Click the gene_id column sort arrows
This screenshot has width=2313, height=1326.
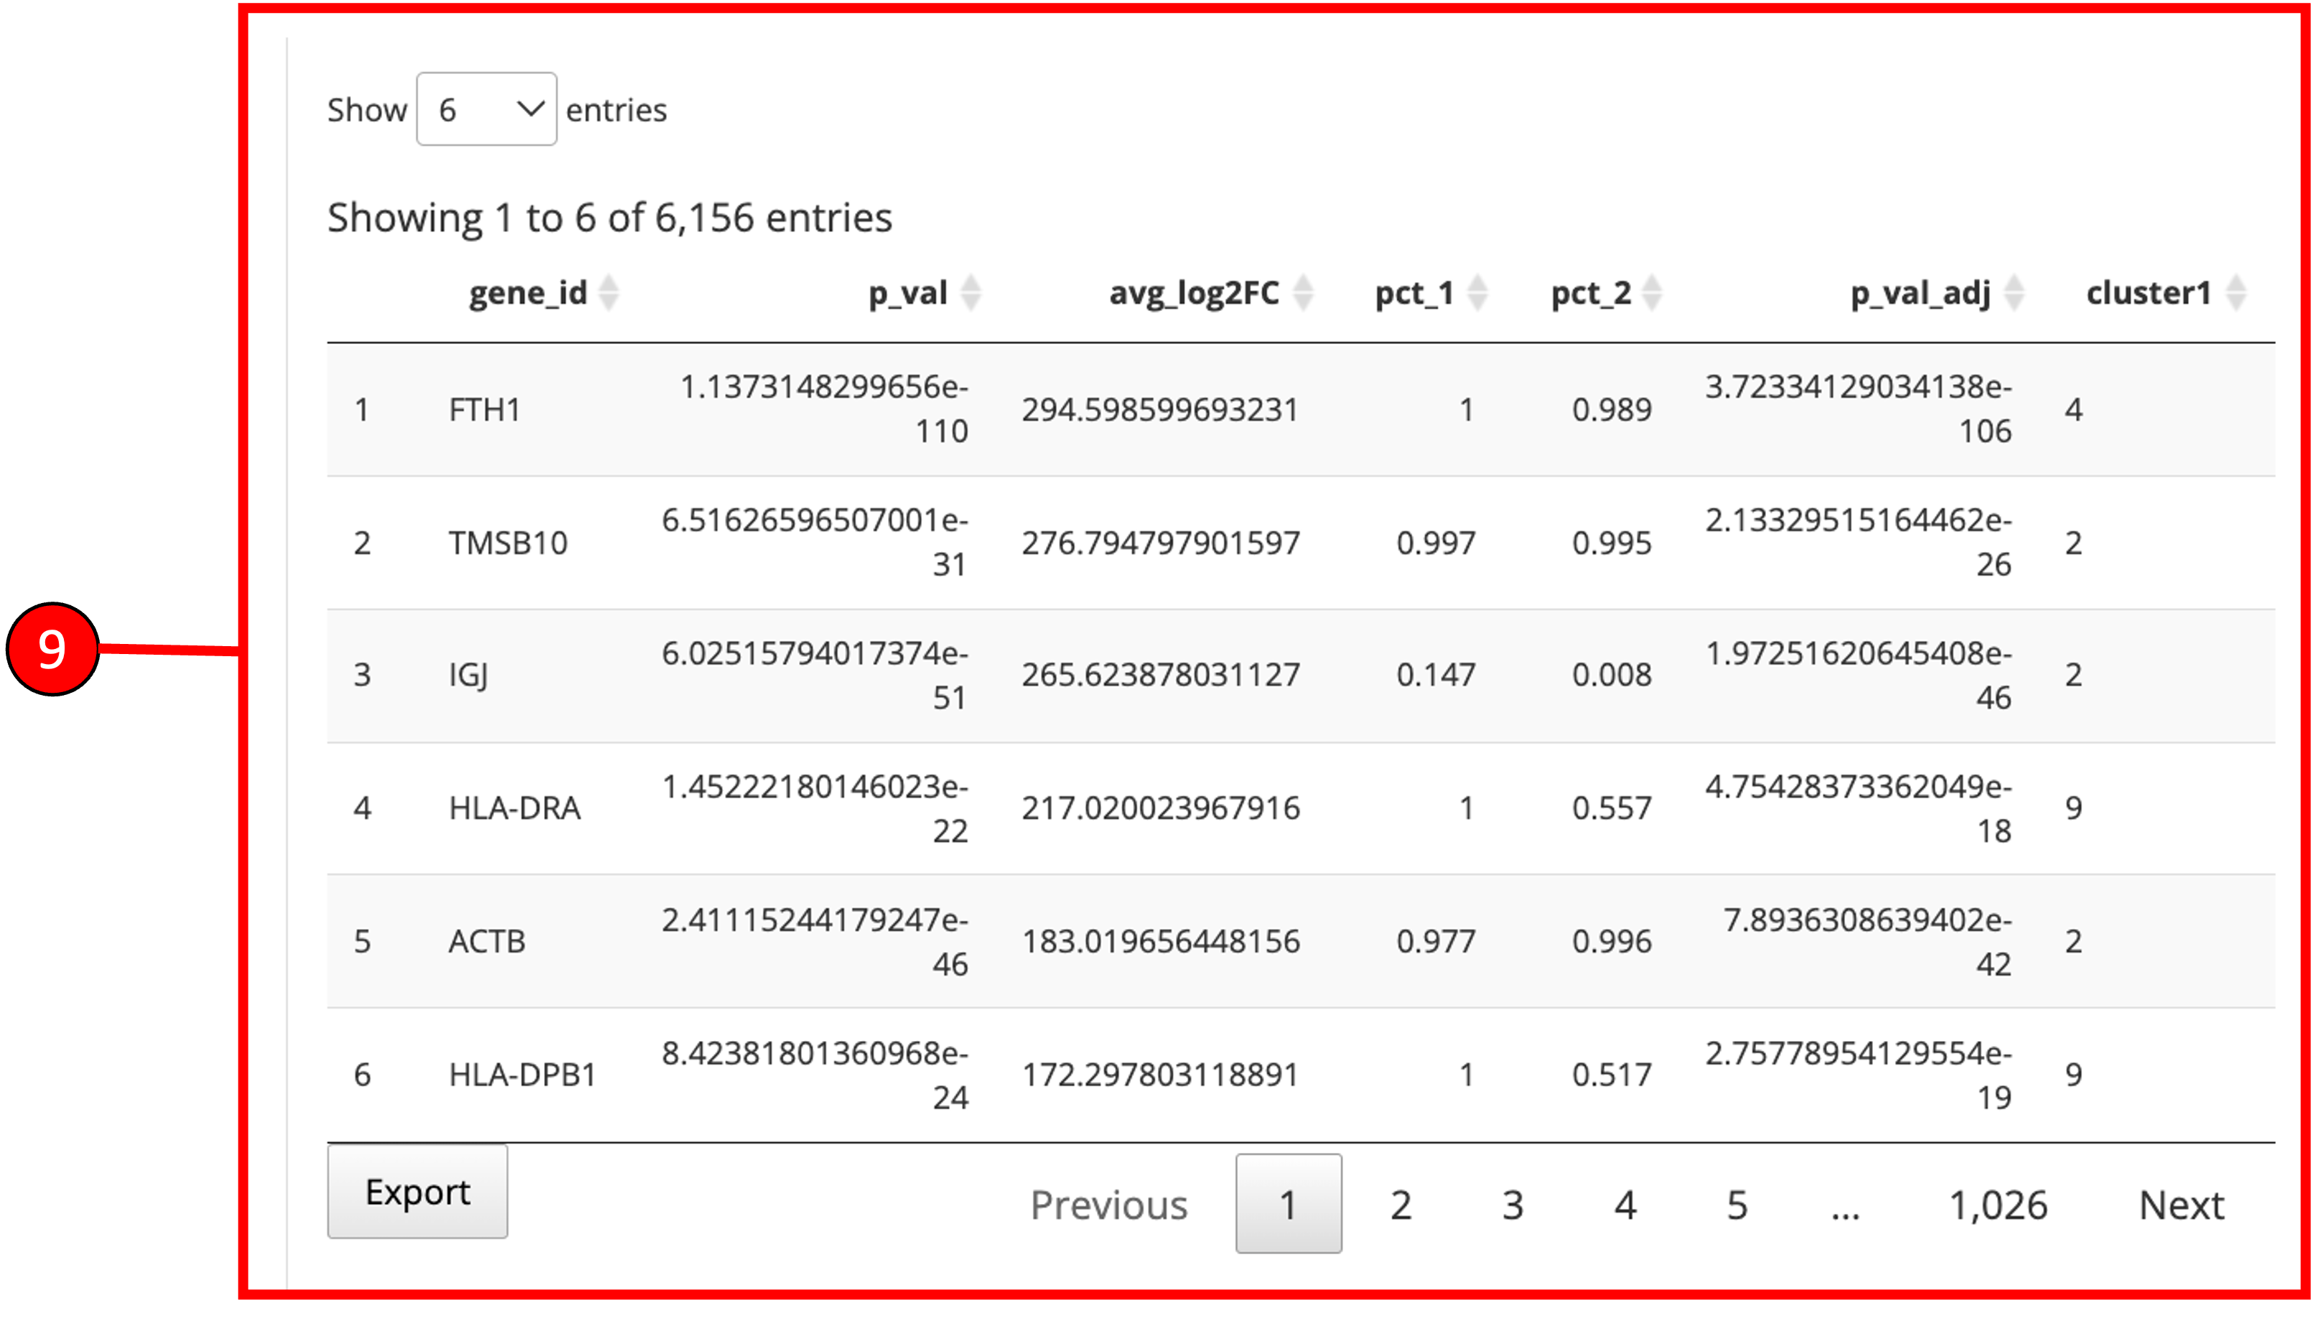pos(609,292)
